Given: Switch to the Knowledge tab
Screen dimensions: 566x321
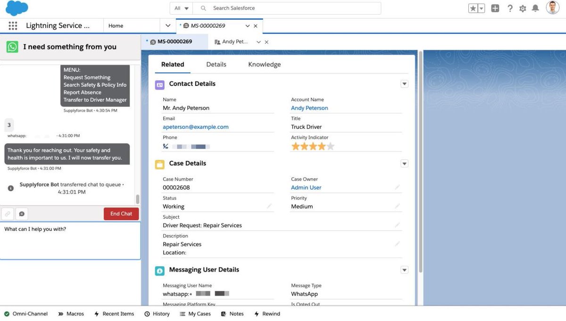Looking at the screenshot, I should coord(265,65).
